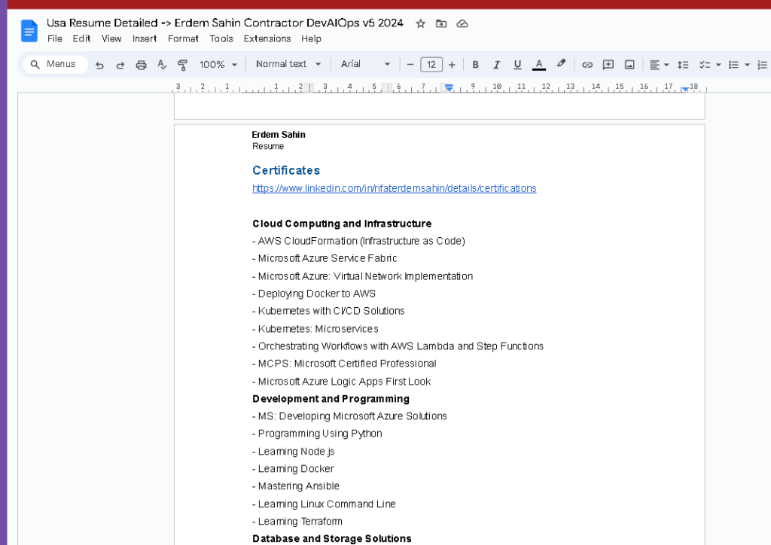
Task: Decrease font size with minus button
Action: [410, 65]
